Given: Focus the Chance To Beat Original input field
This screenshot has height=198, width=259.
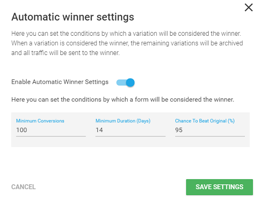Looking at the screenshot, I should 210,130.
